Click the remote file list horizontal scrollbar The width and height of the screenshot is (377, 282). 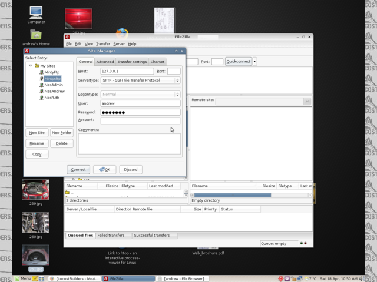pyautogui.click(x=232, y=194)
